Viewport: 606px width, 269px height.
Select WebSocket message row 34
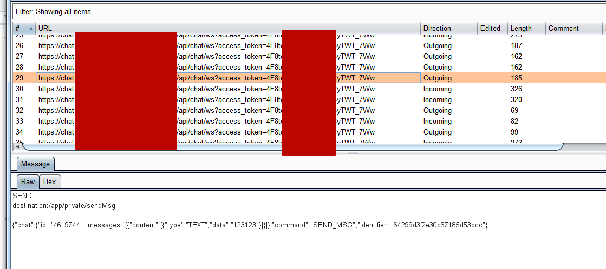click(x=309, y=132)
